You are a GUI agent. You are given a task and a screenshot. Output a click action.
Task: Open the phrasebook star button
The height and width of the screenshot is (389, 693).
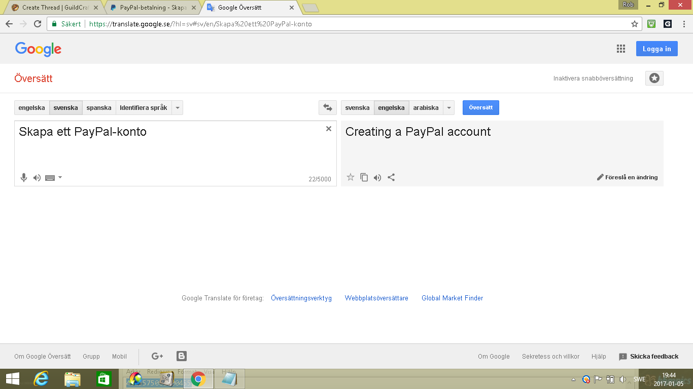(654, 78)
